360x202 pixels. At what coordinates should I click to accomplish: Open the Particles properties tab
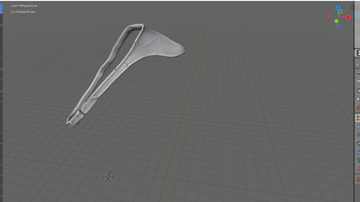point(358,135)
